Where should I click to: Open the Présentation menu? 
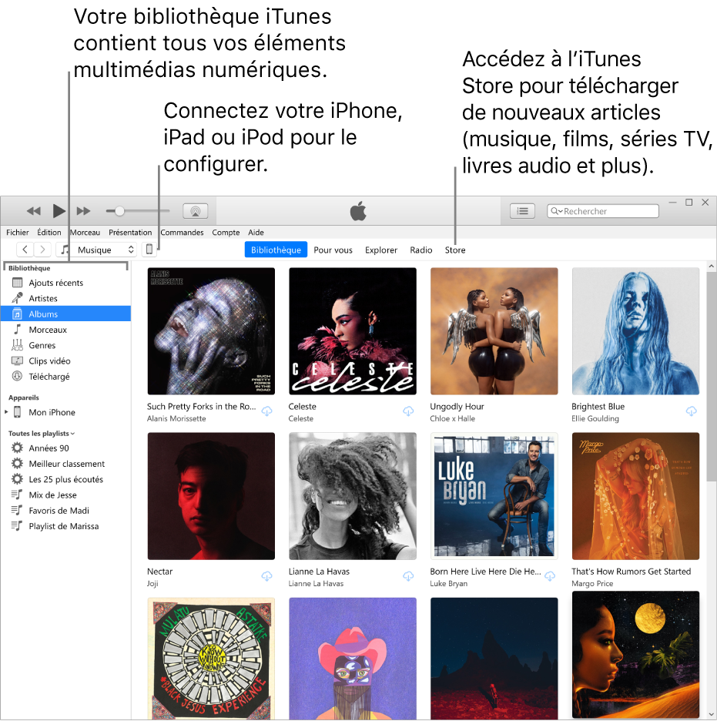click(130, 232)
